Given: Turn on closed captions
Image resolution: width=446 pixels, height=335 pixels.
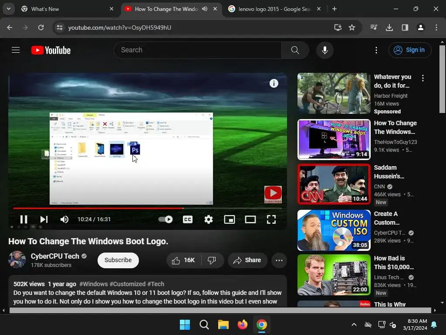Looking at the screenshot, I should tap(187, 219).
